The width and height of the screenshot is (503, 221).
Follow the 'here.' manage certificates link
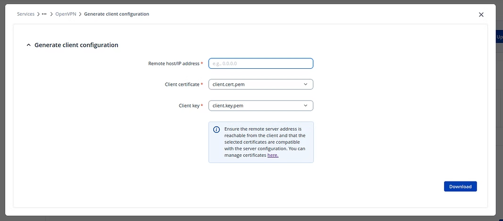[x=273, y=155]
